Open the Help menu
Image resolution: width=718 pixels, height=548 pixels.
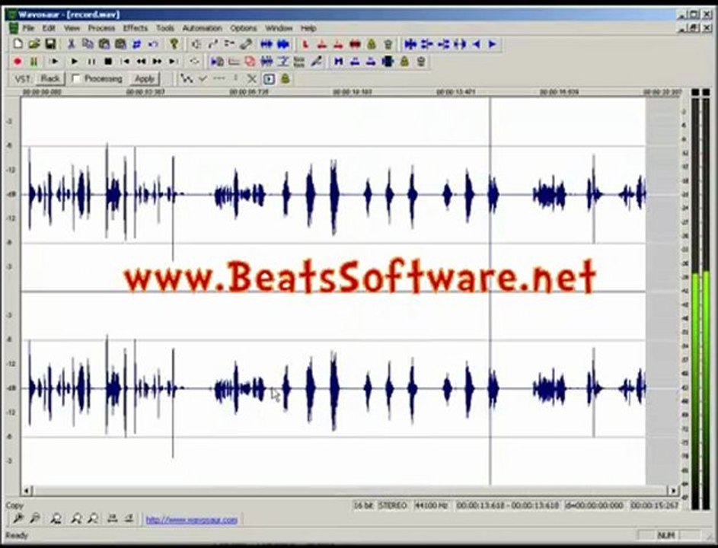(308, 28)
